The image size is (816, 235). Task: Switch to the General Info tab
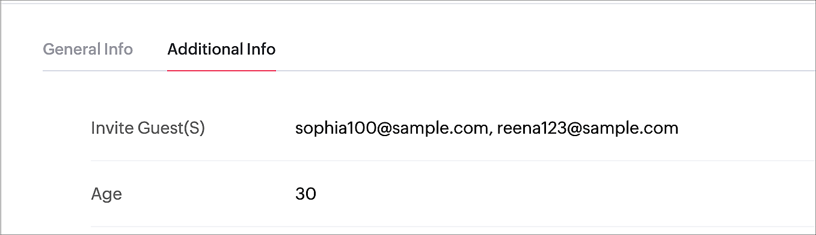tap(88, 49)
